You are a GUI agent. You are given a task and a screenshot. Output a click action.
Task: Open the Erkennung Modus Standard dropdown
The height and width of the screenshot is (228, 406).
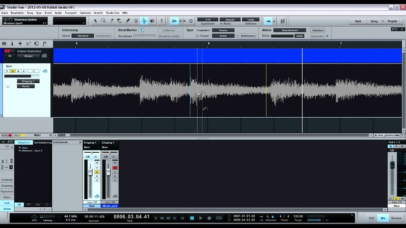pos(82,36)
